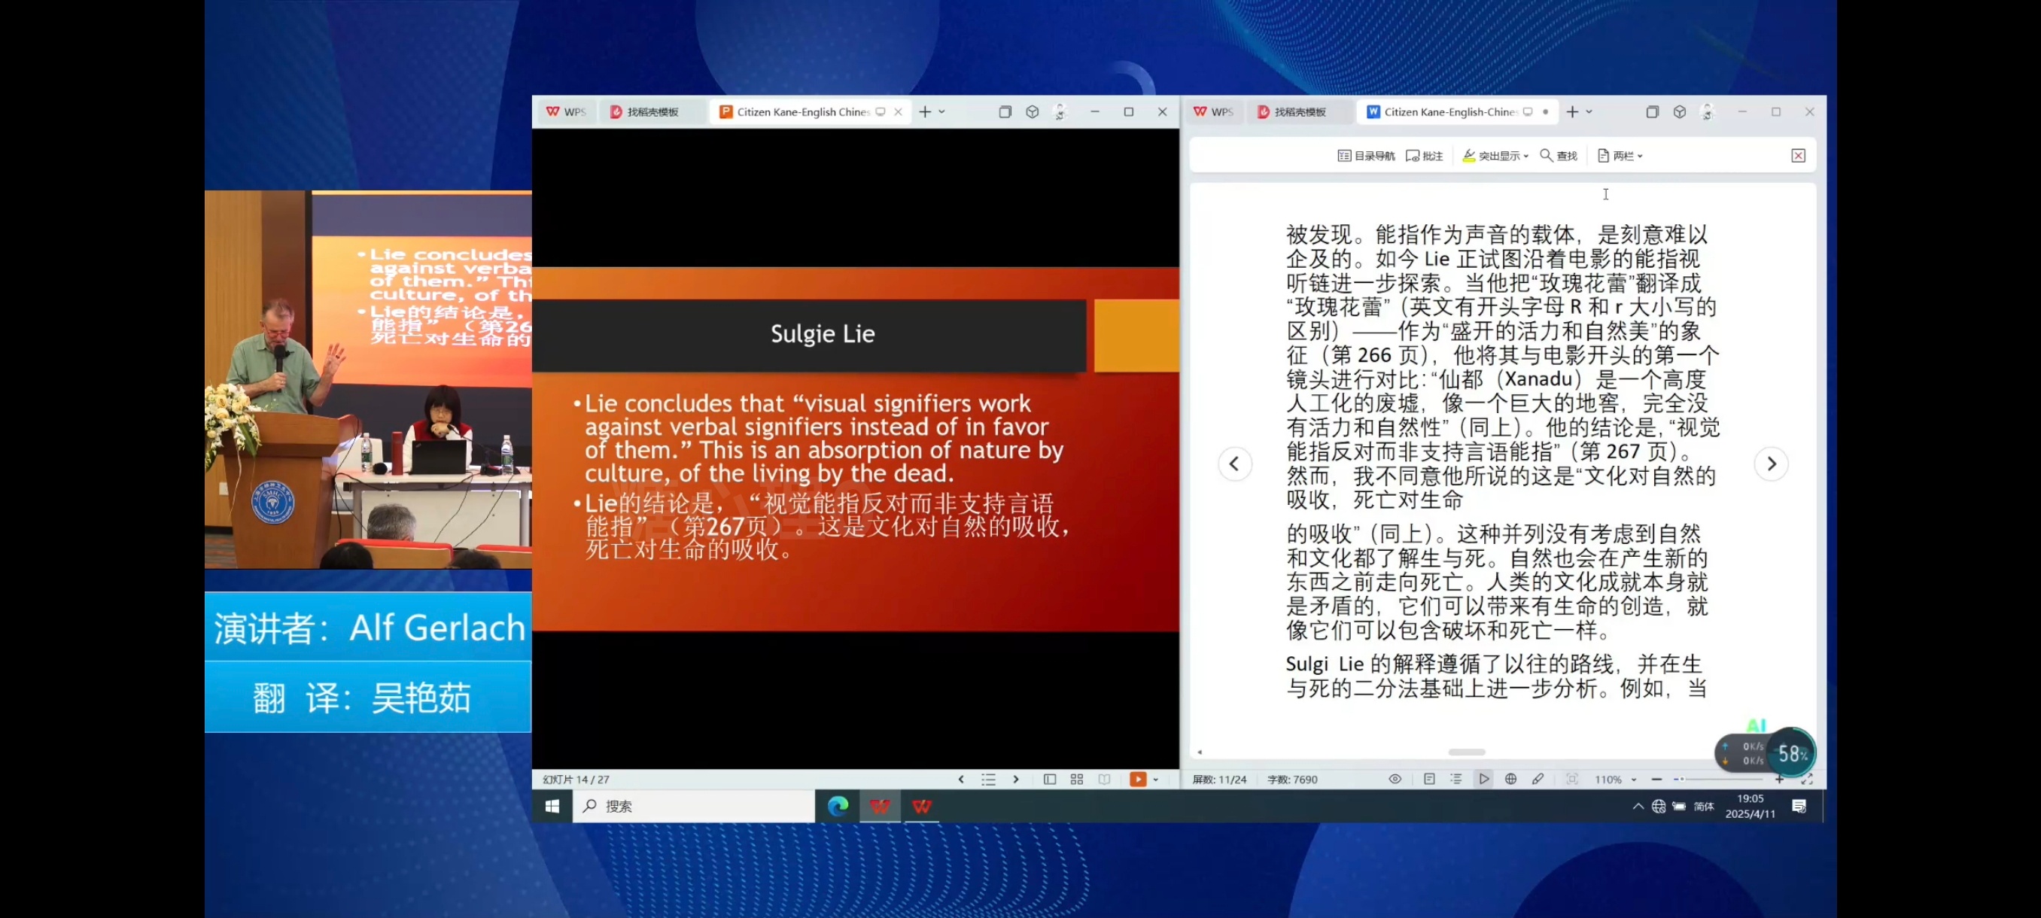Open AI assistant floating icon
Viewport: 2041px width, 918px height.
coord(1756,725)
